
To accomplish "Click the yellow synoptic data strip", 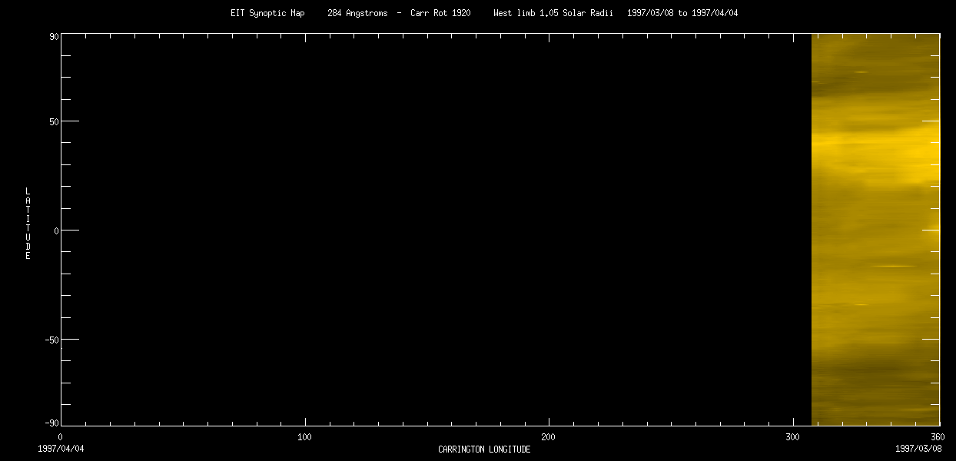I will click(x=875, y=230).
